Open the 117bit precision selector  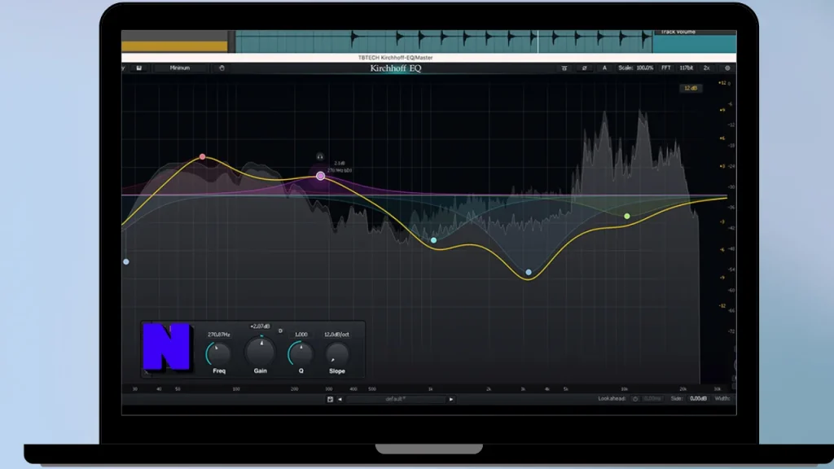(x=686, y=68)
